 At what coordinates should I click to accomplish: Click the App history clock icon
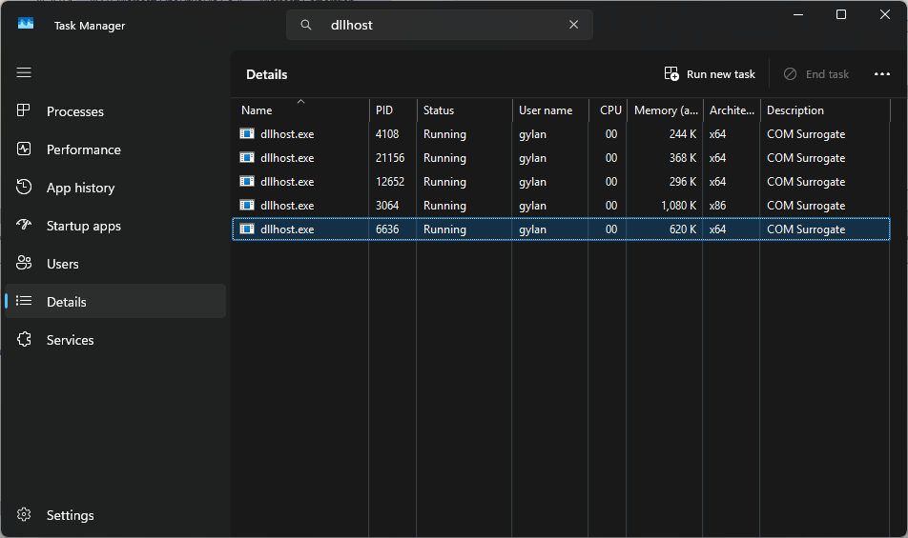(x=25, y=188)
